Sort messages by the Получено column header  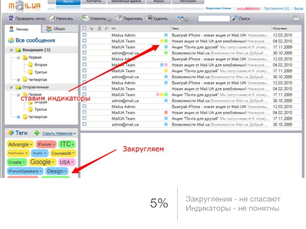(x=280, y=28)
